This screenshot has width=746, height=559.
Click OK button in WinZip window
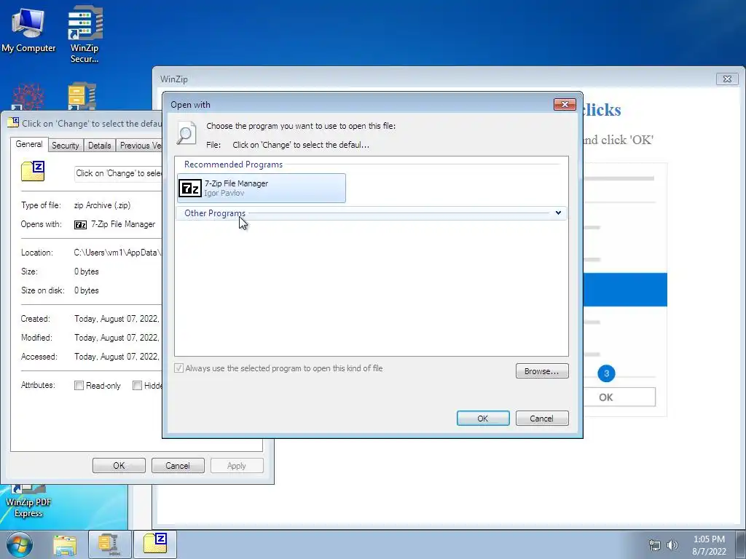click(x=619, y=397)
